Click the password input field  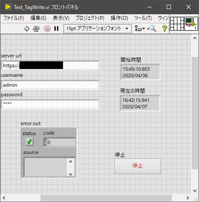pos(50,104)
